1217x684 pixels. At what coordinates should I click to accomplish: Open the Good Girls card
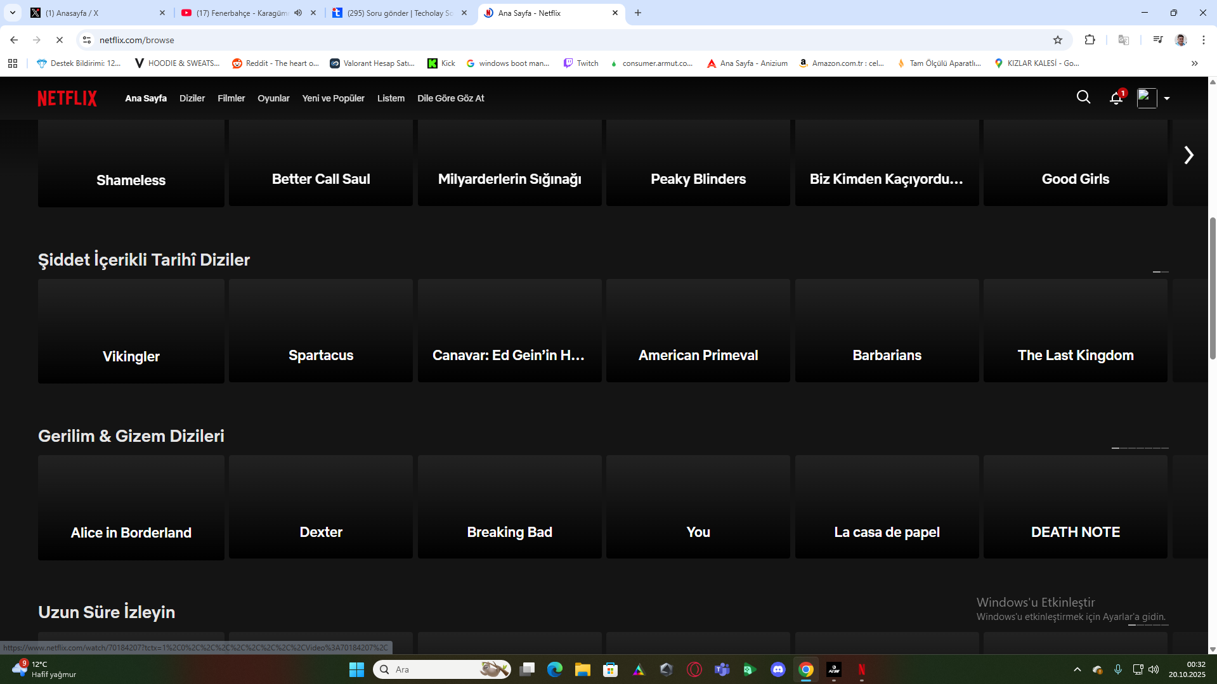point(1076,163)
